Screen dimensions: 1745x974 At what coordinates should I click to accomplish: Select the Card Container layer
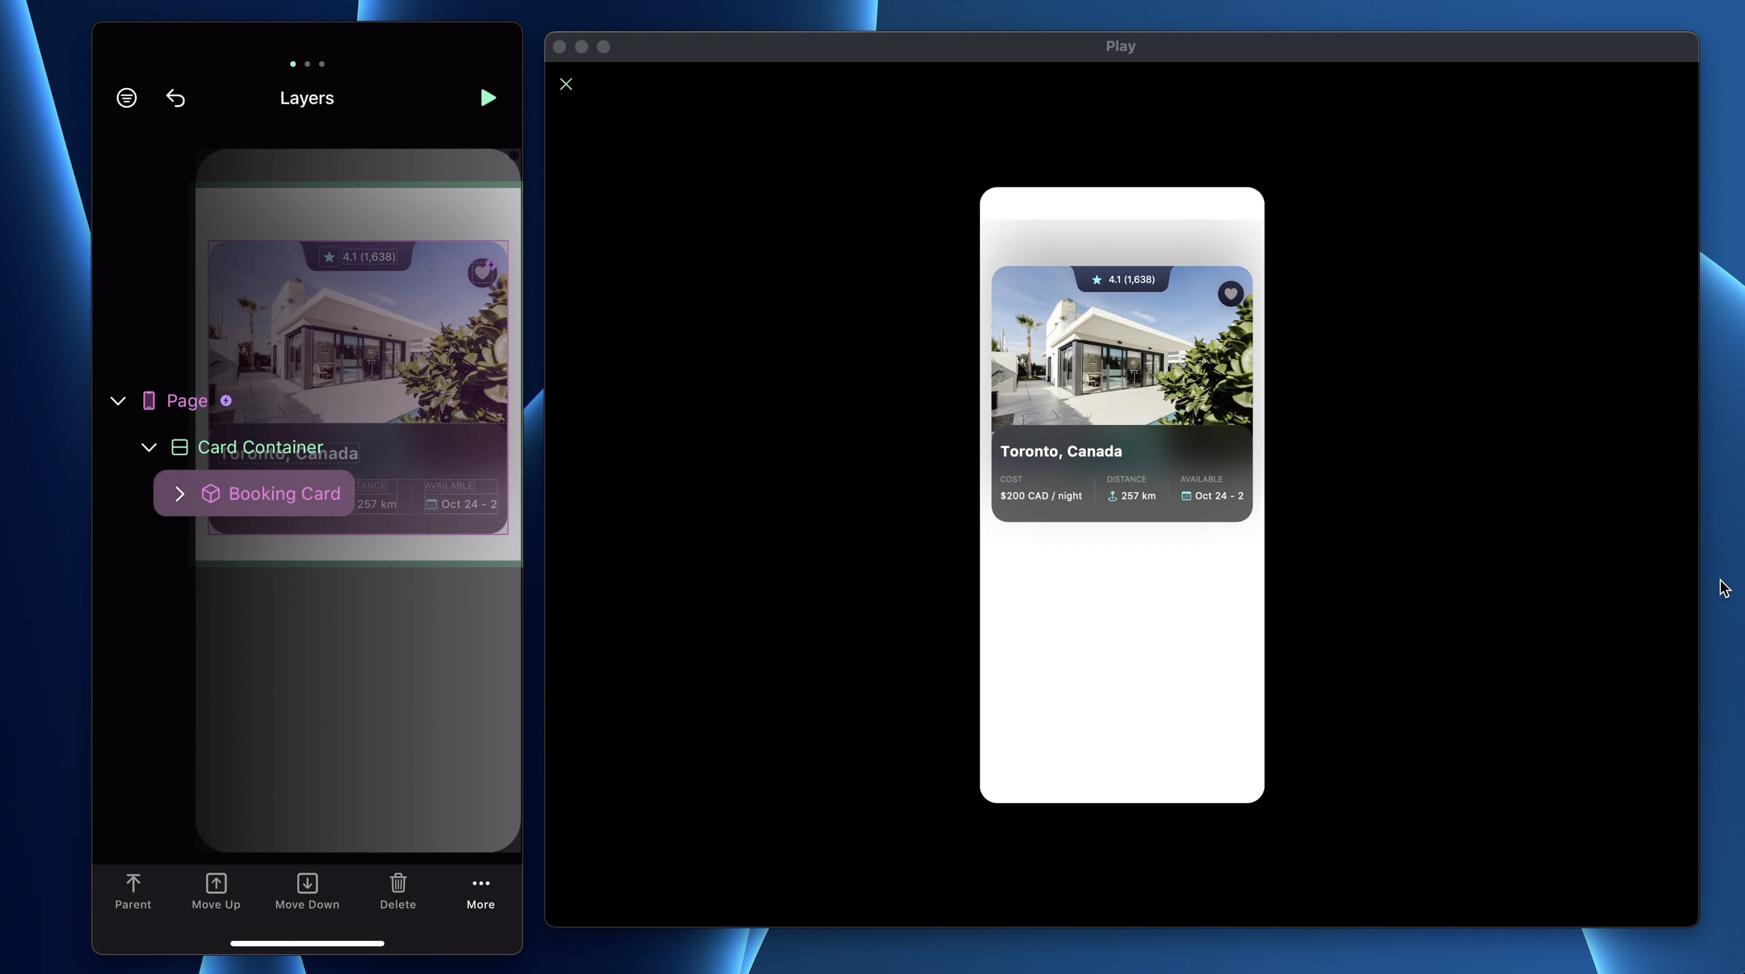coord(260,447)
